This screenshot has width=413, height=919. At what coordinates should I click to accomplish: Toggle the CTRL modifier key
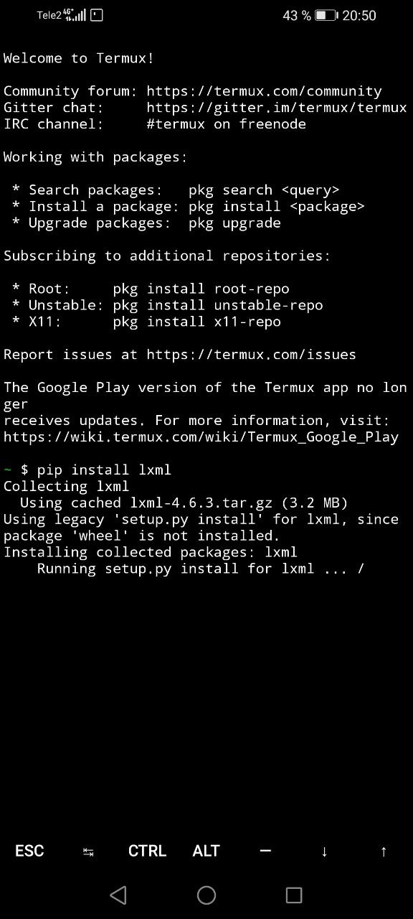pyautogui.click(x=147, y=851)
